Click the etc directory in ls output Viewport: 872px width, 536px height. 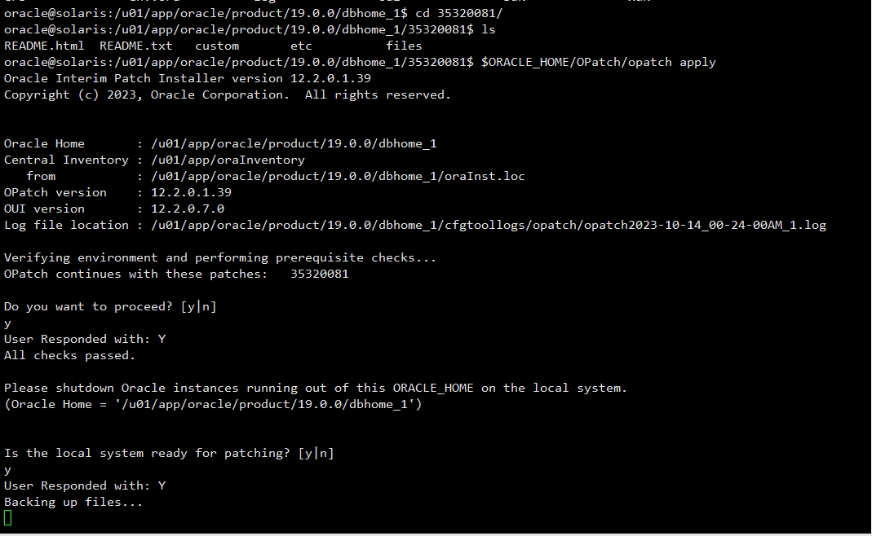pos(301,46)
